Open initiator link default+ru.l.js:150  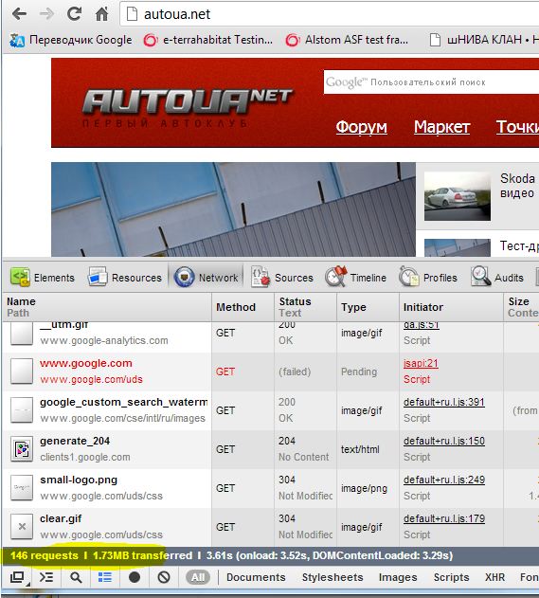click(444, 441)
